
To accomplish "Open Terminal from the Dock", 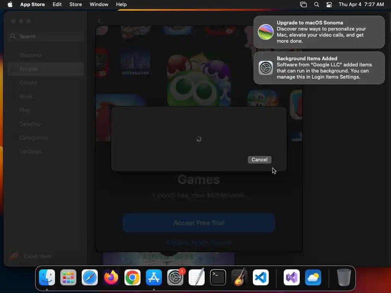I will click(x=218, y=277).
